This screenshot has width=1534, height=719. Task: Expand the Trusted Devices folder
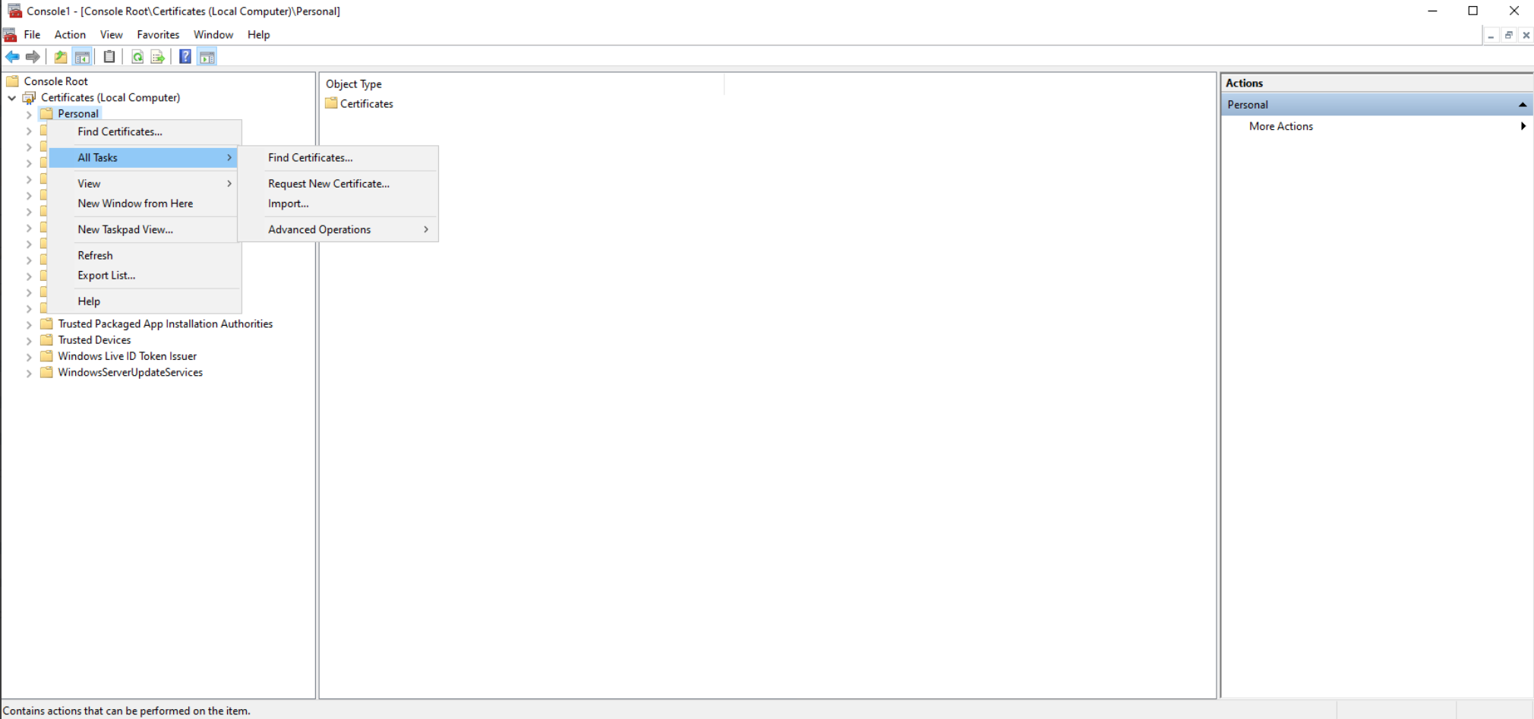tap(29, 340)
